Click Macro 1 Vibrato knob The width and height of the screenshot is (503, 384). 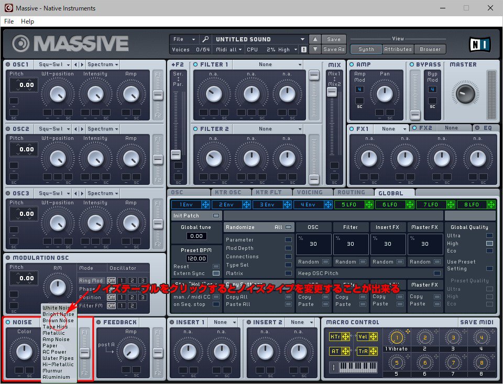point(397,337)
